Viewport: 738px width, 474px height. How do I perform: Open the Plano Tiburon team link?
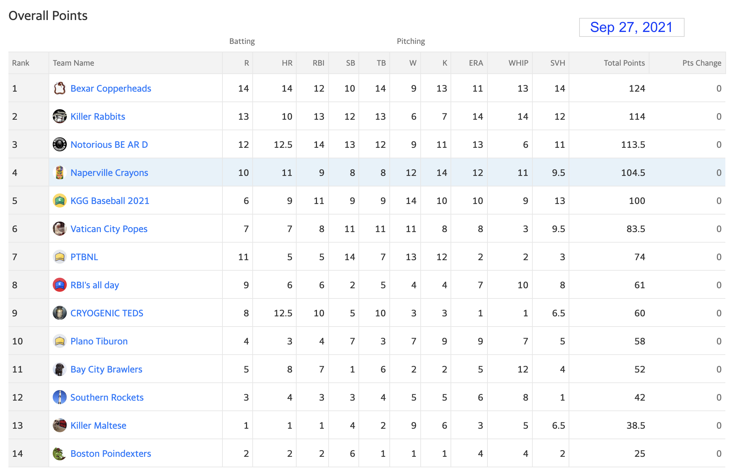point(99,341)
